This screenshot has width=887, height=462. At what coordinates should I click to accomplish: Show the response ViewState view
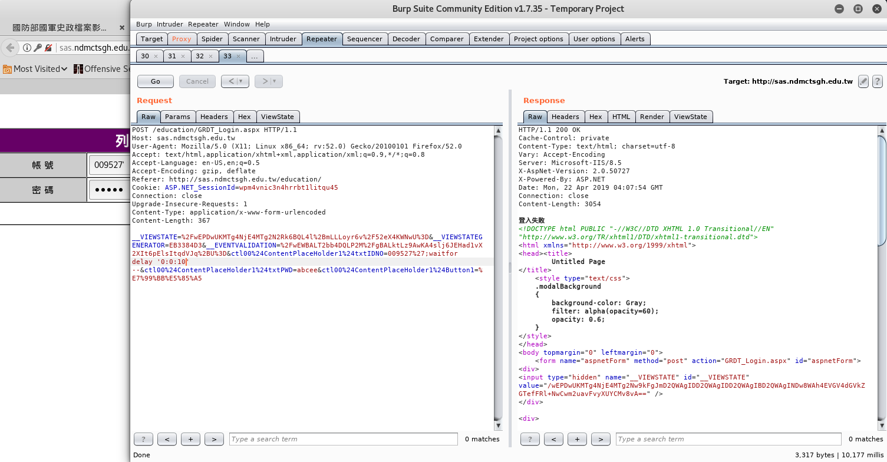(x=691, y=117)
